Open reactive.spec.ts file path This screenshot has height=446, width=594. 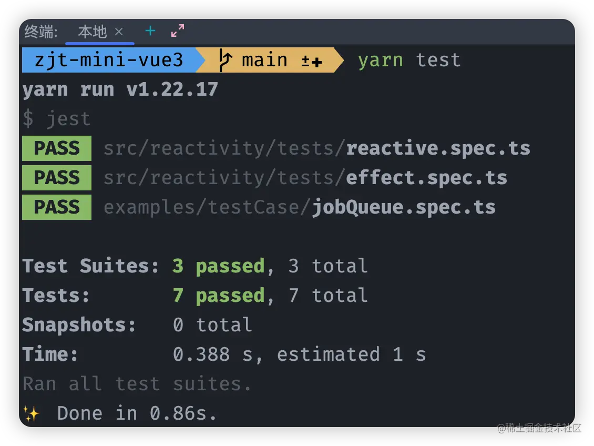point(317,148)
